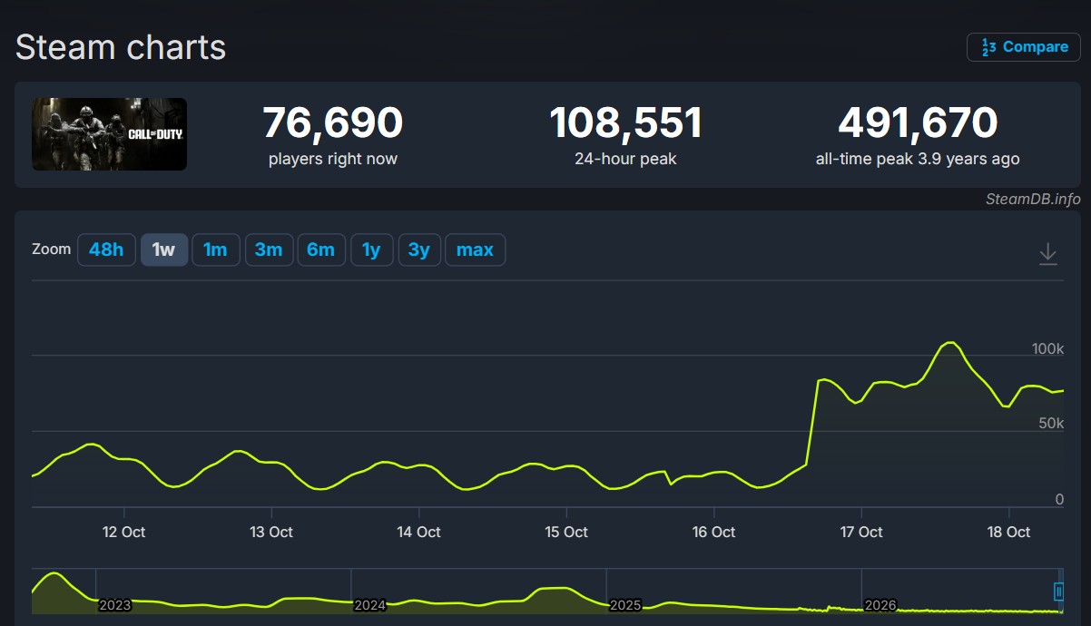Click the 2023 marker in navigator timeline
Screen dimensions: 1091x626
point(114,605)
